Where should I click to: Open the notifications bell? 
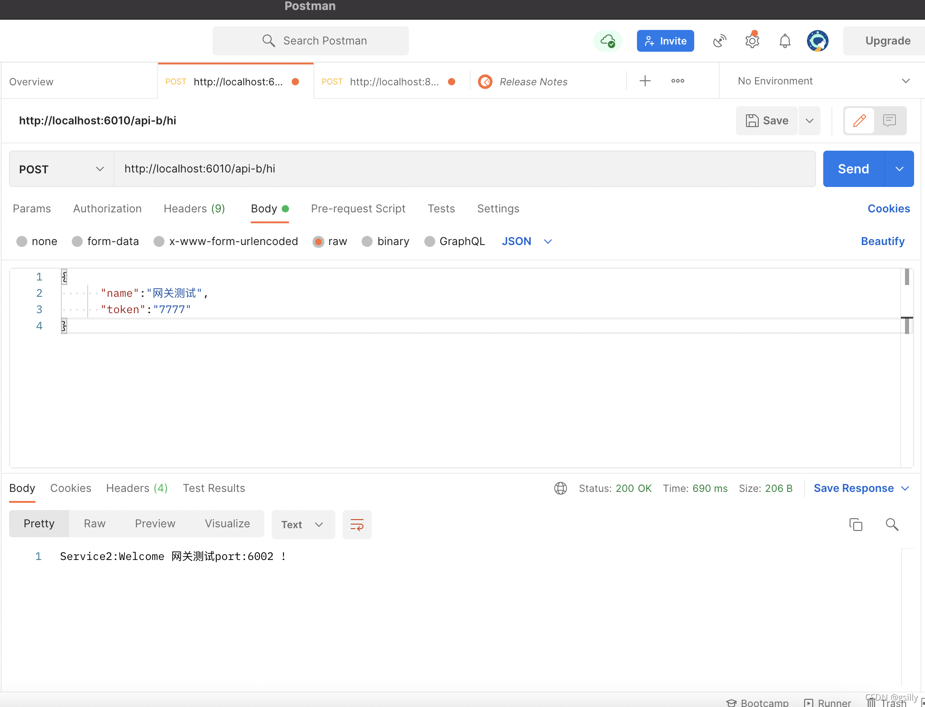(x=785, y=41)
